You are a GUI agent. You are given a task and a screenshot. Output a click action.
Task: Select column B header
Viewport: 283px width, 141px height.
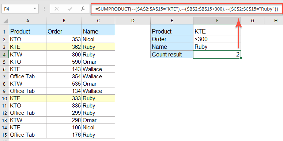point(64,21)
